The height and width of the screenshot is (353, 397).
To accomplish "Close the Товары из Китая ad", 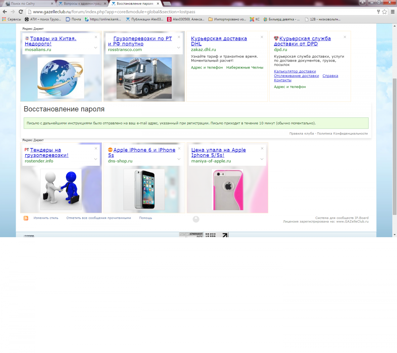I will click(x=96, y=37).
